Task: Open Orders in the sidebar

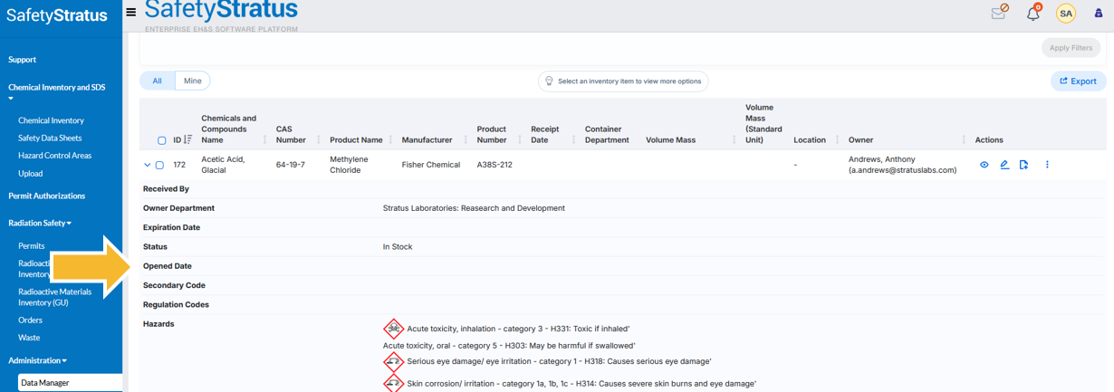Action: 30,320
